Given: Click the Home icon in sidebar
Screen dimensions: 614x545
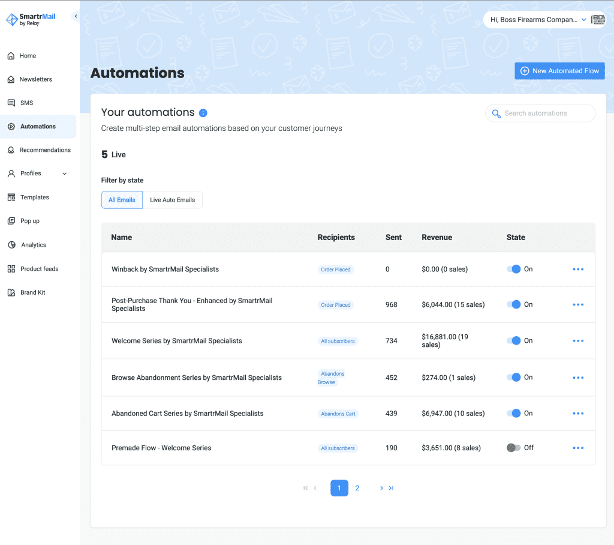Looking at the screenshot, I should click(11, 56).
